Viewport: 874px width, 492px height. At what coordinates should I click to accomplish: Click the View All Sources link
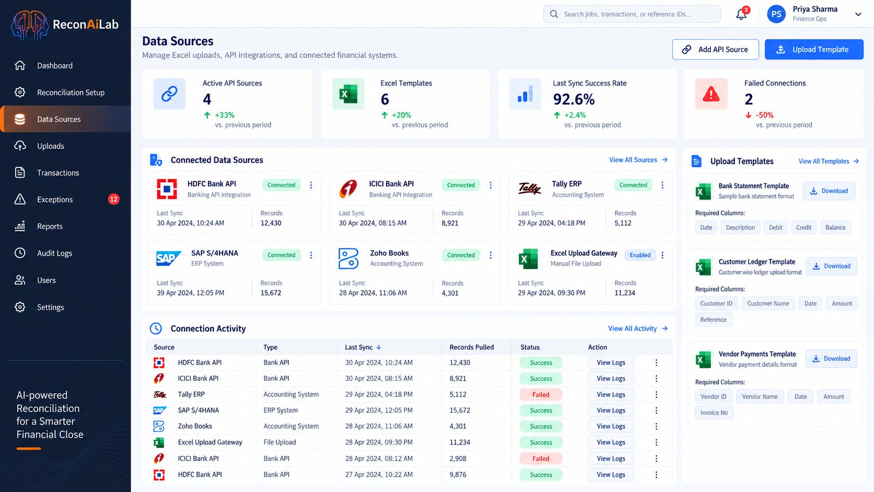click(x=638, y=160)
